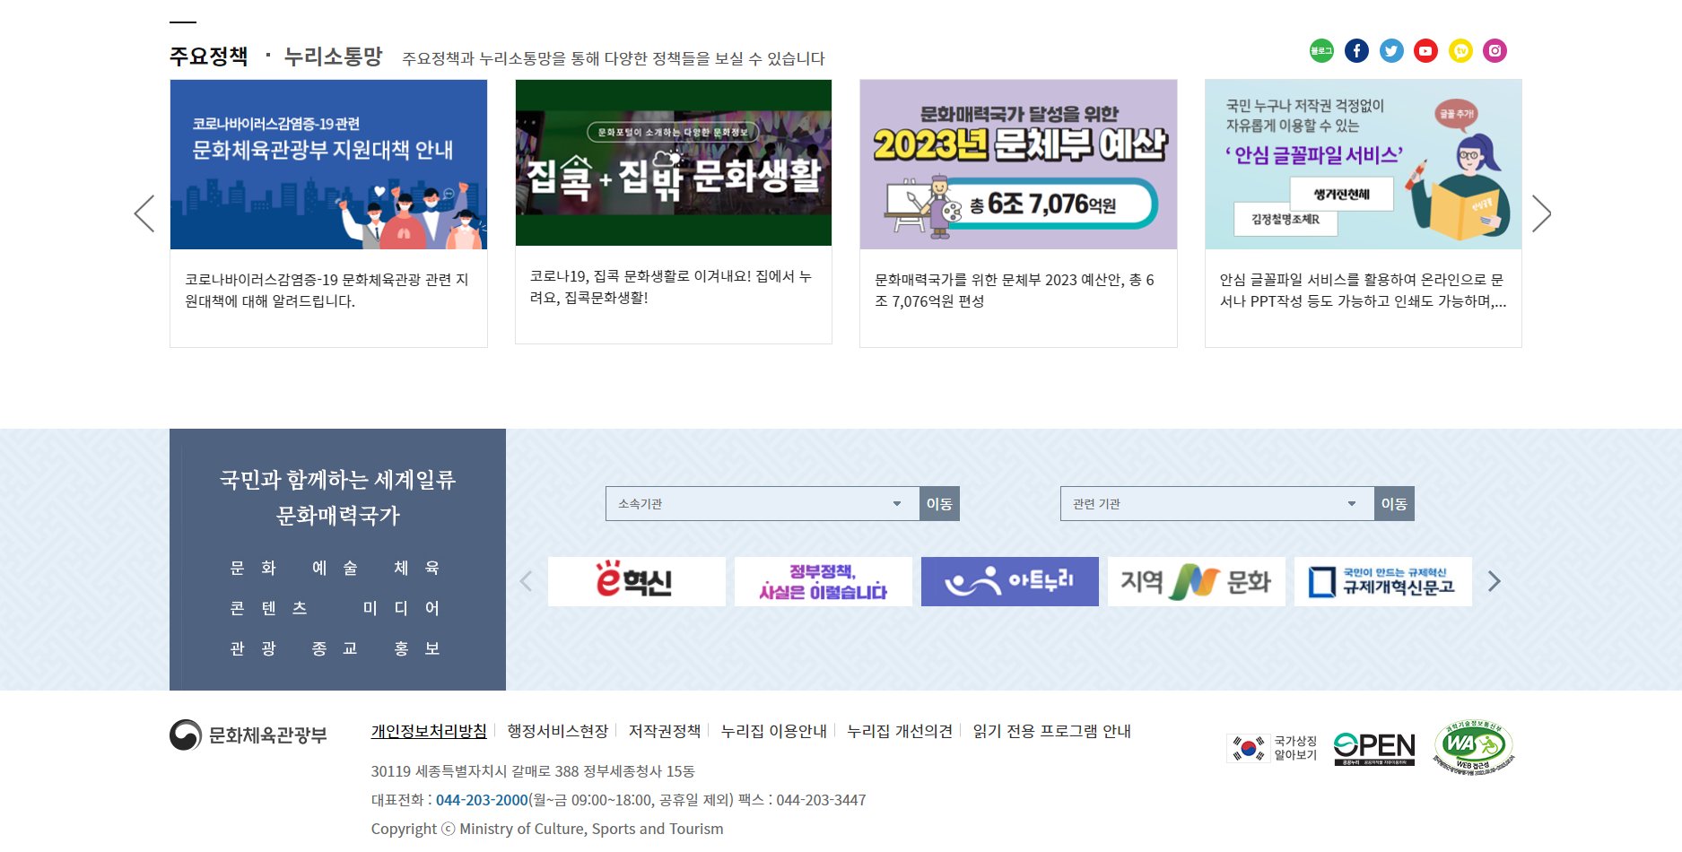Expand the 소속기관 dropdown

point(762,504)
